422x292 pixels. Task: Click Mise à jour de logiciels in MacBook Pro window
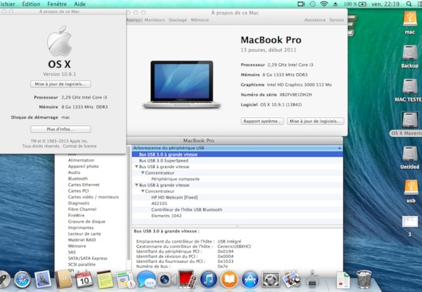(315, 121)
